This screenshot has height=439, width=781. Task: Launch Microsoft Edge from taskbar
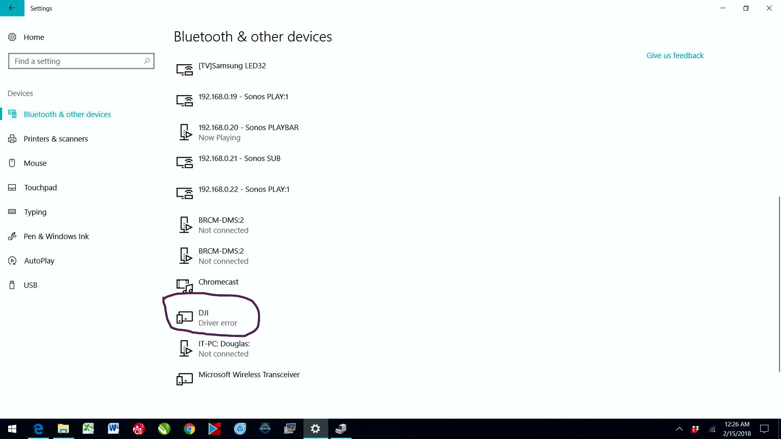click(x=38, y=429)
